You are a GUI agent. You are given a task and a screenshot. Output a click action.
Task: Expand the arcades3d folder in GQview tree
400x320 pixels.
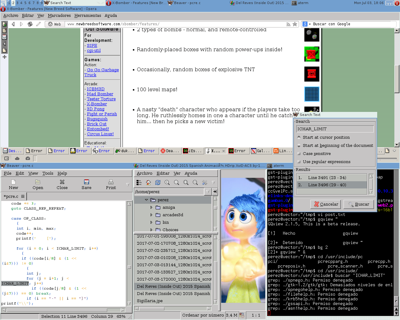coord(152,215)
